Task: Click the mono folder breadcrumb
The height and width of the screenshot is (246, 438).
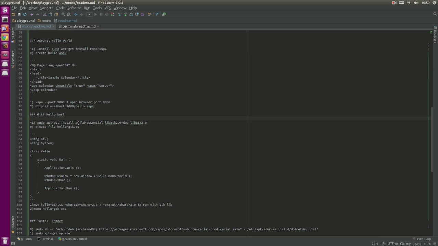Action: coord(44,20)
